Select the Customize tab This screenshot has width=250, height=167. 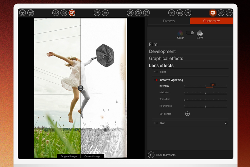[x=211, y=21]
